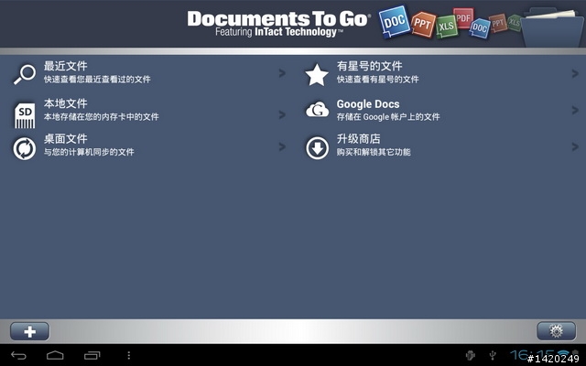Image resolution: width=586 pixels, height=366 pixels.
Task: Click the description 本地存储在您的内存卡中的文件
Action: [x=102, y=117]
